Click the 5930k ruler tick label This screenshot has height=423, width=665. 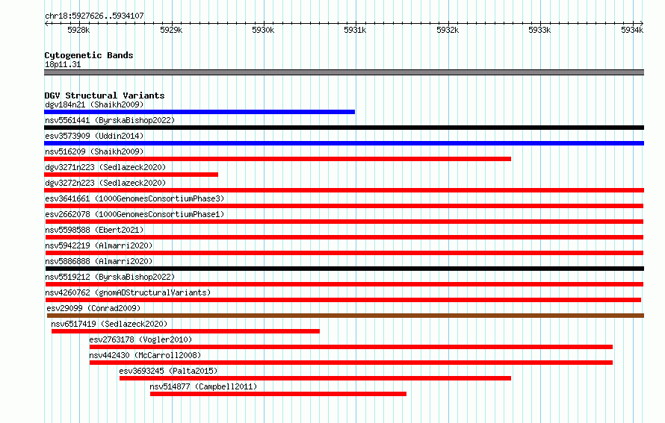click(x=263, y=30)
